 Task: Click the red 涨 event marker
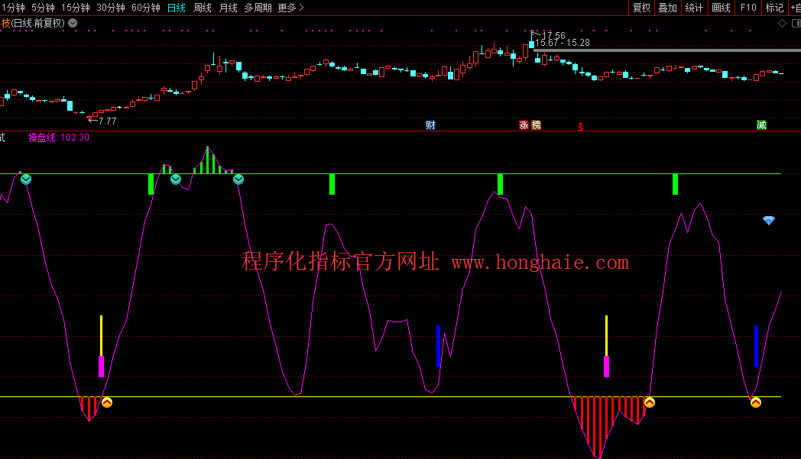524,125
